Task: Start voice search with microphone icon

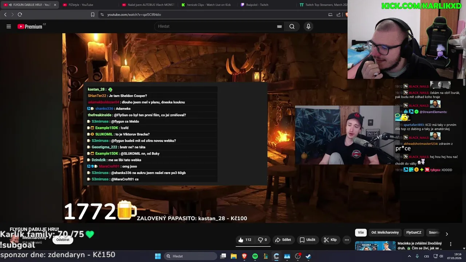Action: click(x=308, y=26)
